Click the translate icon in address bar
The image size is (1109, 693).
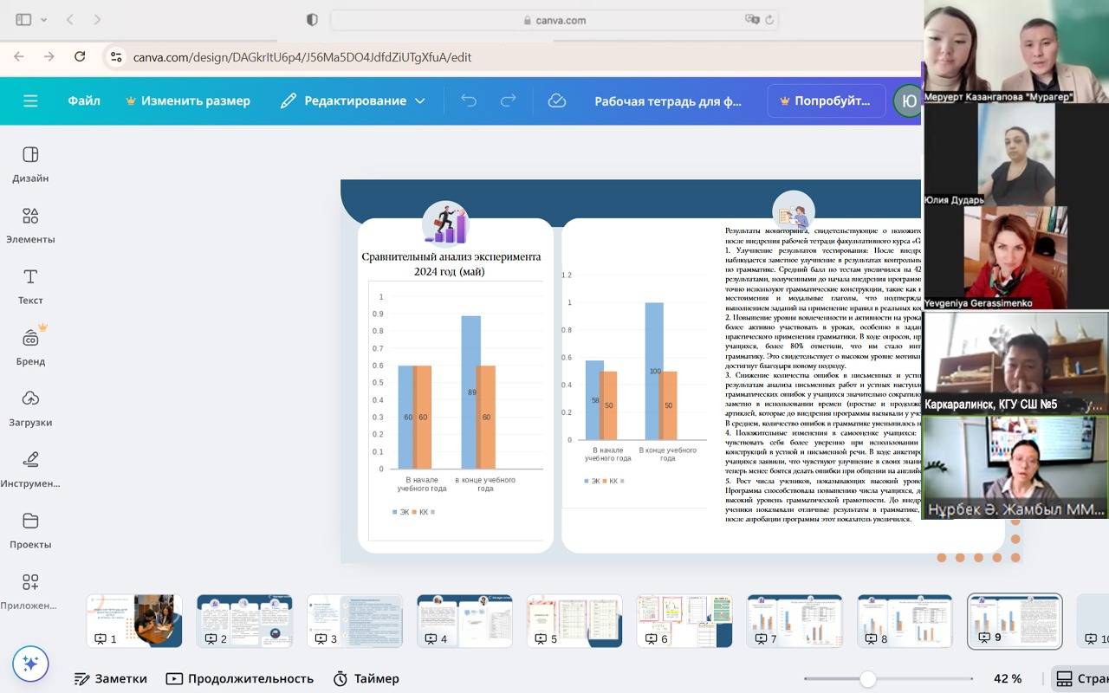(752, 19)
